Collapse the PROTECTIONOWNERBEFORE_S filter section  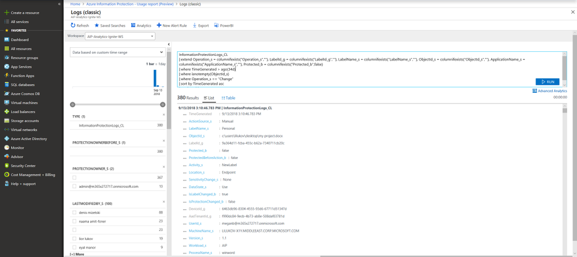click(x=164, y=141)
